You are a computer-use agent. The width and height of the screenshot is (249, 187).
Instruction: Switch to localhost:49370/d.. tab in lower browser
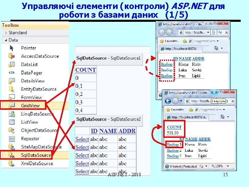click(187, 117)
